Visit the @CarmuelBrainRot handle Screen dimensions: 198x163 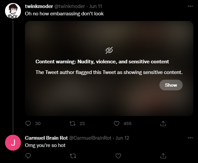click(90, 138)
